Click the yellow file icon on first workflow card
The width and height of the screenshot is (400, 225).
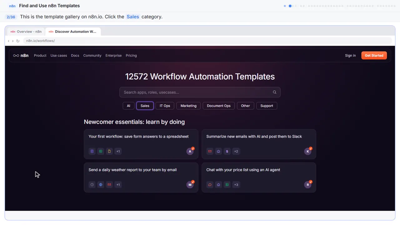(x=109, y=151)
